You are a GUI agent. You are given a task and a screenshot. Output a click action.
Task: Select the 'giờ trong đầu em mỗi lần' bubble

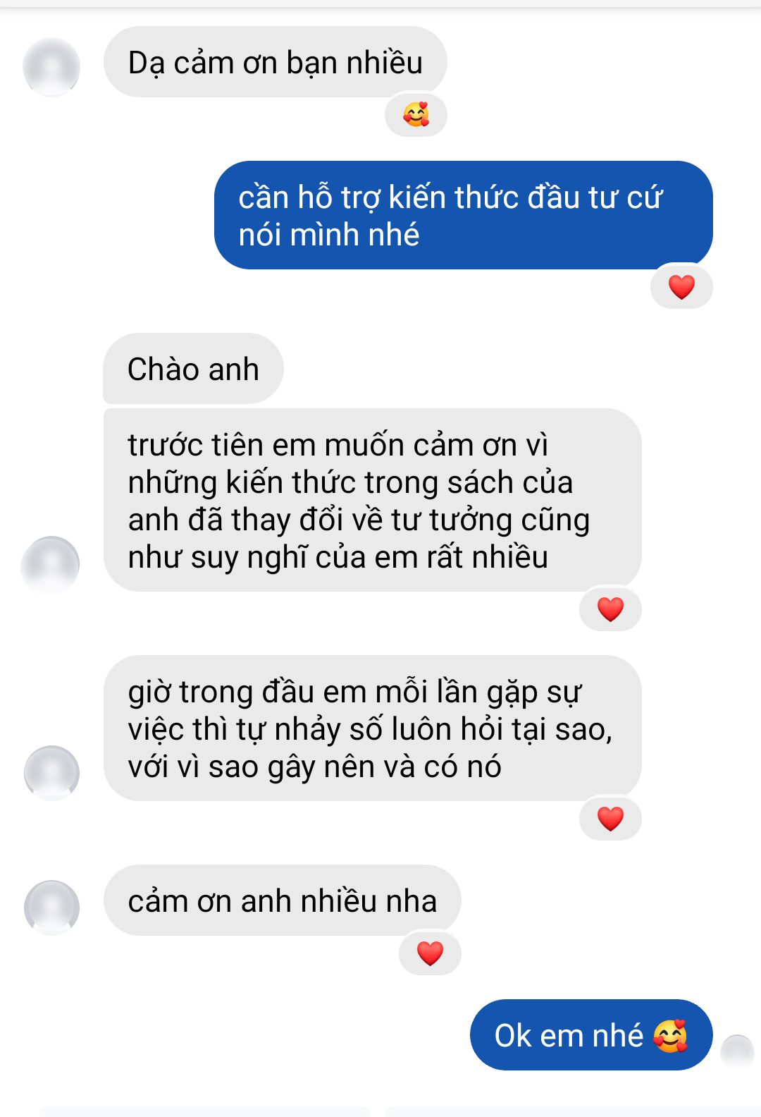(372, 728)
